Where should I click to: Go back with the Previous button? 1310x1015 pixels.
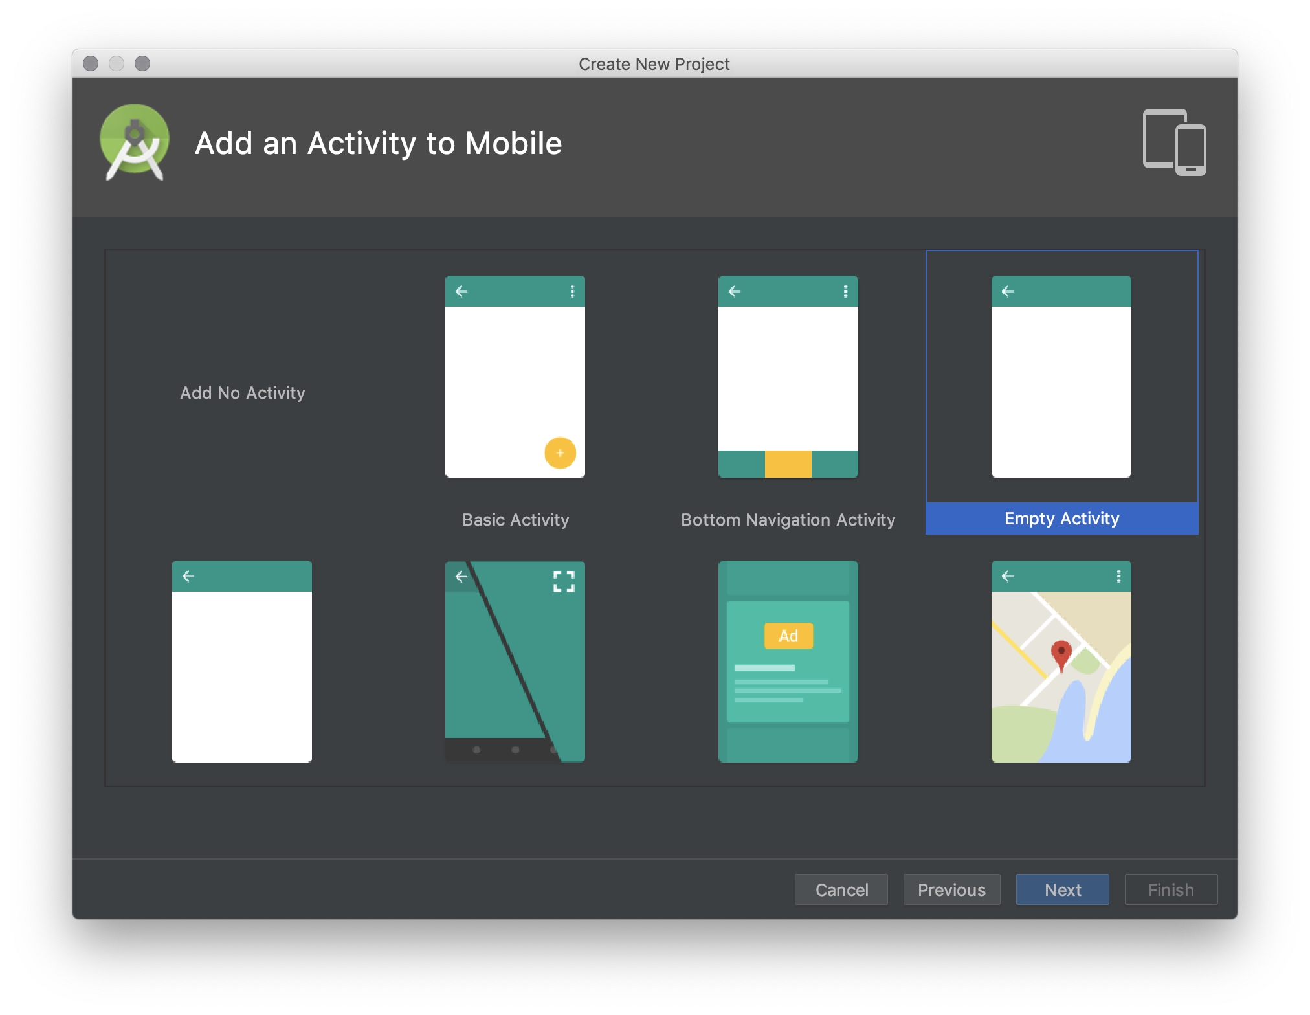pos(951,889)
